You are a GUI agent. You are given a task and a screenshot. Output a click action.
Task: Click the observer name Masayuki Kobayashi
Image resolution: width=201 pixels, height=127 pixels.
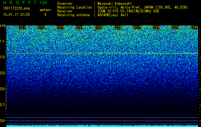tap(115, 3)
